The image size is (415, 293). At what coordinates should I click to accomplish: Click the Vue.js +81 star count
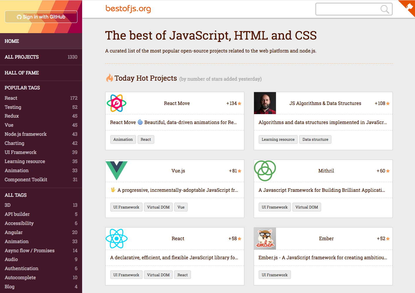[x=235, y=171]
